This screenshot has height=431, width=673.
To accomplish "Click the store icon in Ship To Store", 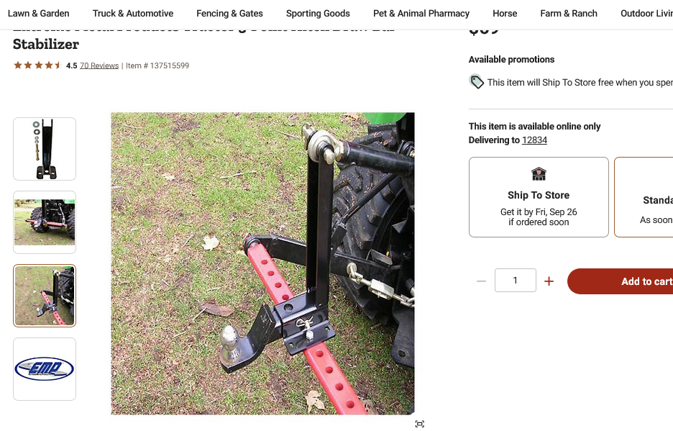I will pyautogui.click(x=539, y=174).
